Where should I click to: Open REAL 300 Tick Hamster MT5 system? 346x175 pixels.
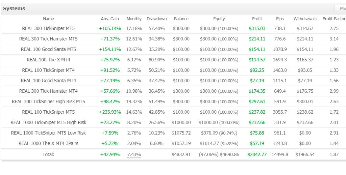tap(48, 39)
